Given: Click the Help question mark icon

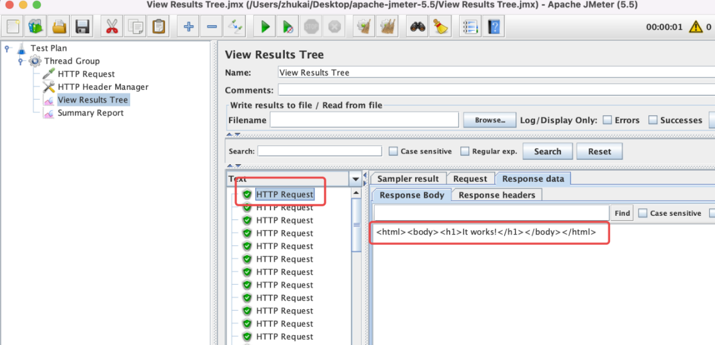Looking at the screenshot, I should click(x=494, y=27).
